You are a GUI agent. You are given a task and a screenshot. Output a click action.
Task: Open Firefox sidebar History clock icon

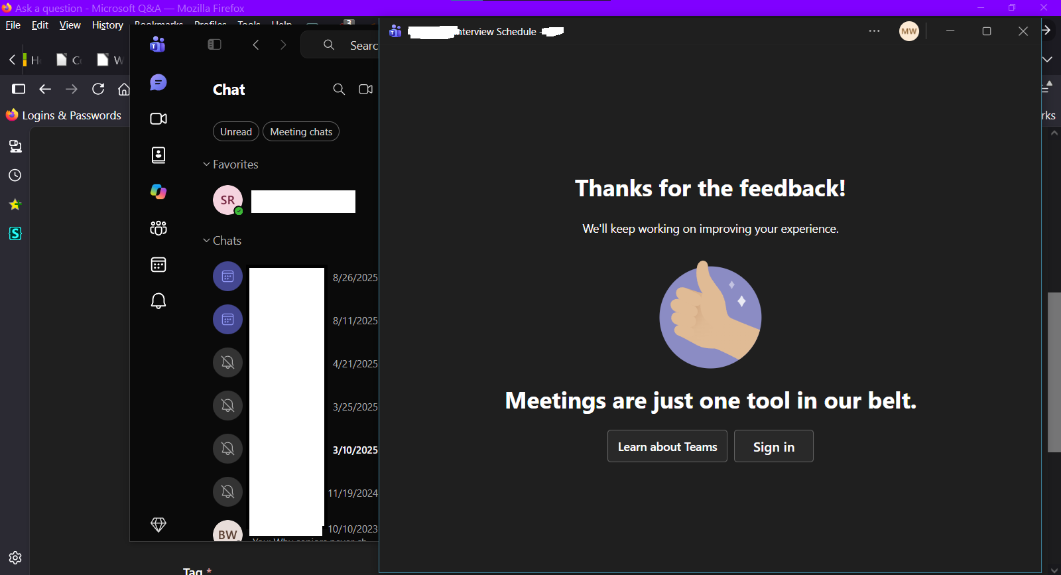[x=15, y=175]
